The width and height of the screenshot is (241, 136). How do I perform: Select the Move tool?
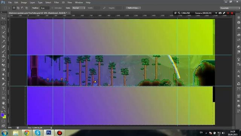coord(3,18)
